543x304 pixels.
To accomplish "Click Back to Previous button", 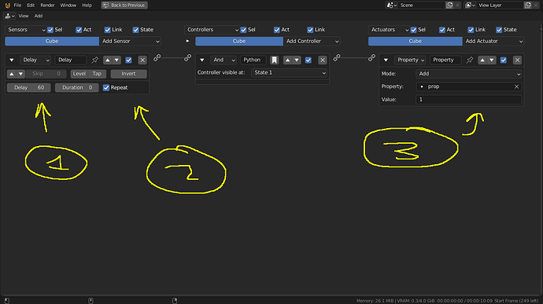I will point(124,5).
